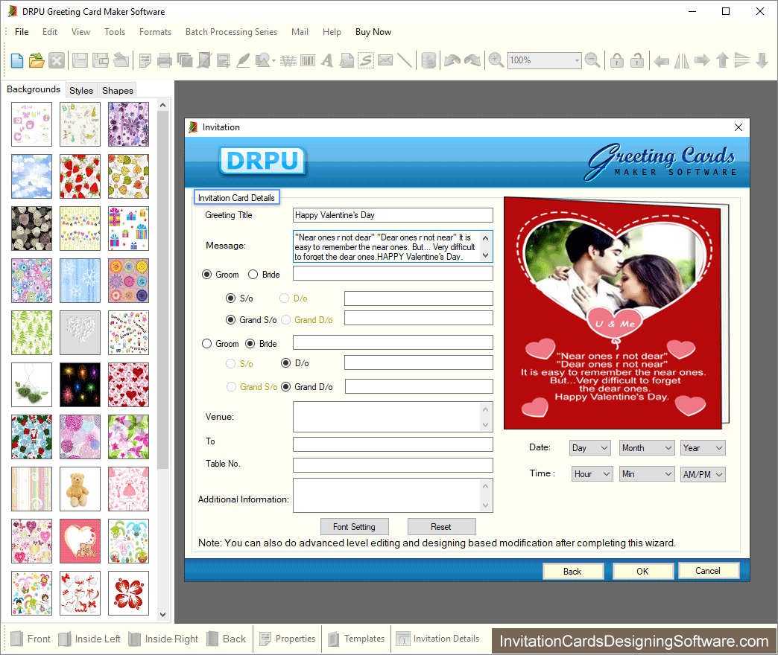Click the WordArt 'W' tool icon
Viewport: 778px width, 655px height.
(x=288, y=60)
